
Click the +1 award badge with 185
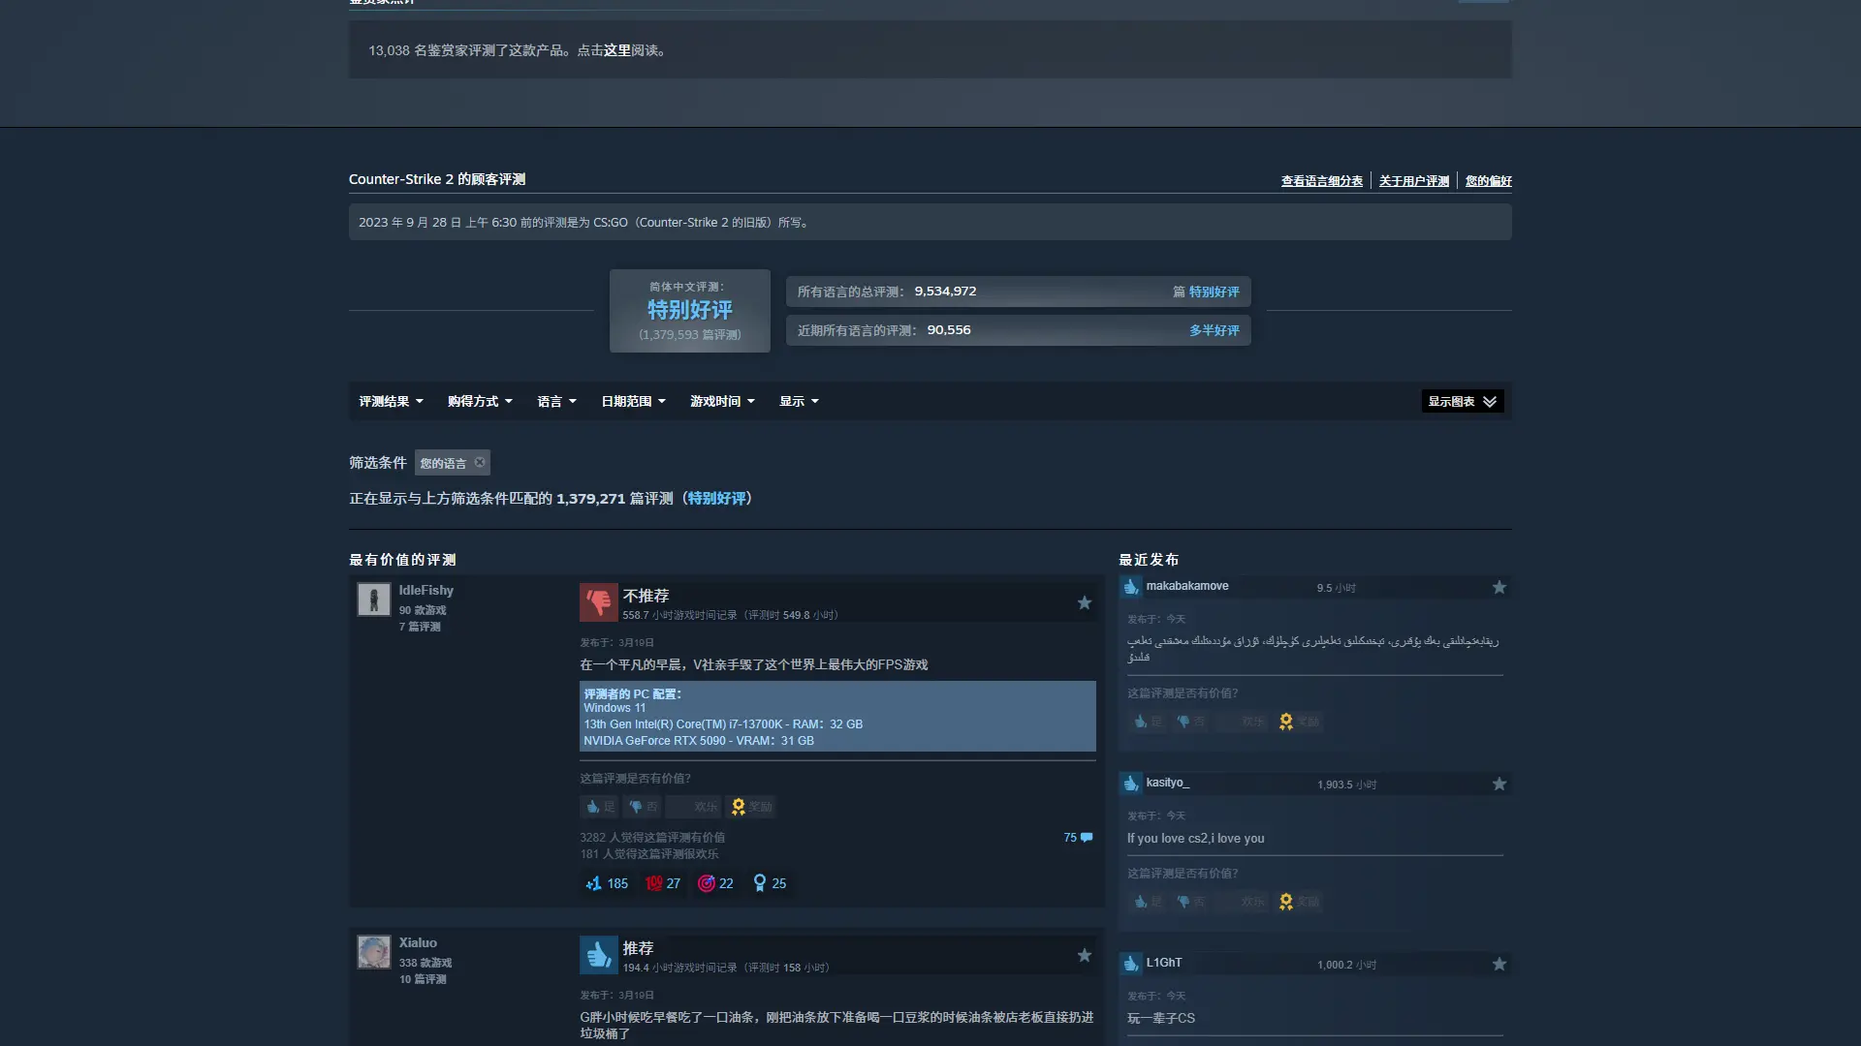pos(607,883)
